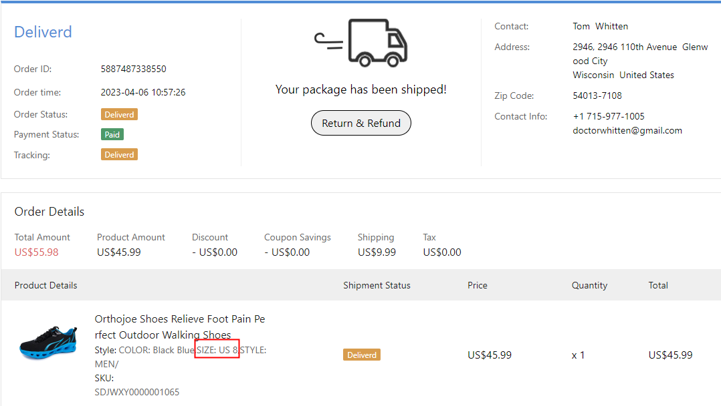Click the green Paid status badge
721x406 pixels.
(x=112, y=134)
